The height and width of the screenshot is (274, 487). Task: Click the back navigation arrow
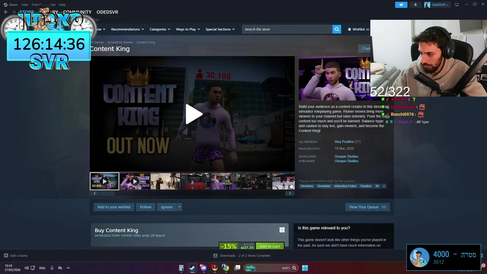click(x=6, y=12)
